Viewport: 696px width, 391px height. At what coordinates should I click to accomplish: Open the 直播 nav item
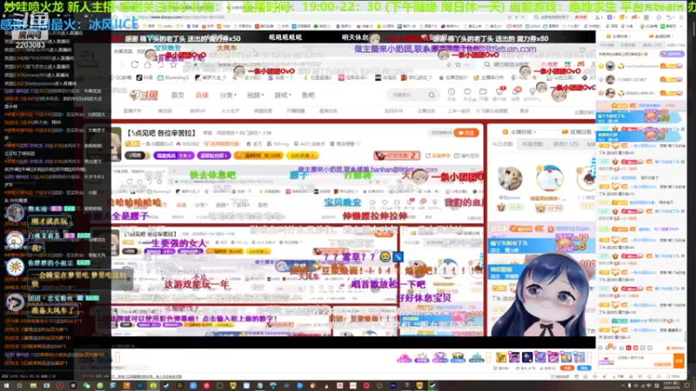point(202,96)
